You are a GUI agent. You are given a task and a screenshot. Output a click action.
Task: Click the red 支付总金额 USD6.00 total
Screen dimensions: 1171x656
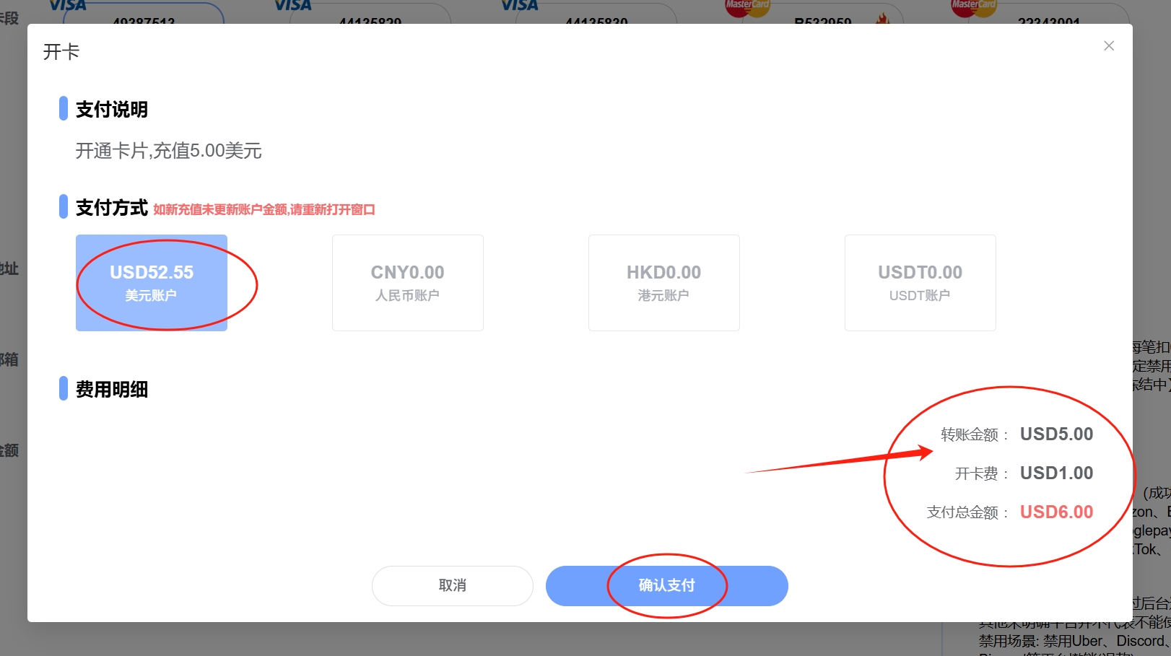click(x=1055, y=512)
